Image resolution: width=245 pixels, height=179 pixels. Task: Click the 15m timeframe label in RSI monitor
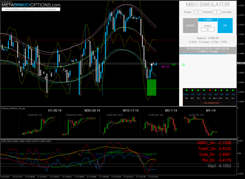[x=221, y=98]
